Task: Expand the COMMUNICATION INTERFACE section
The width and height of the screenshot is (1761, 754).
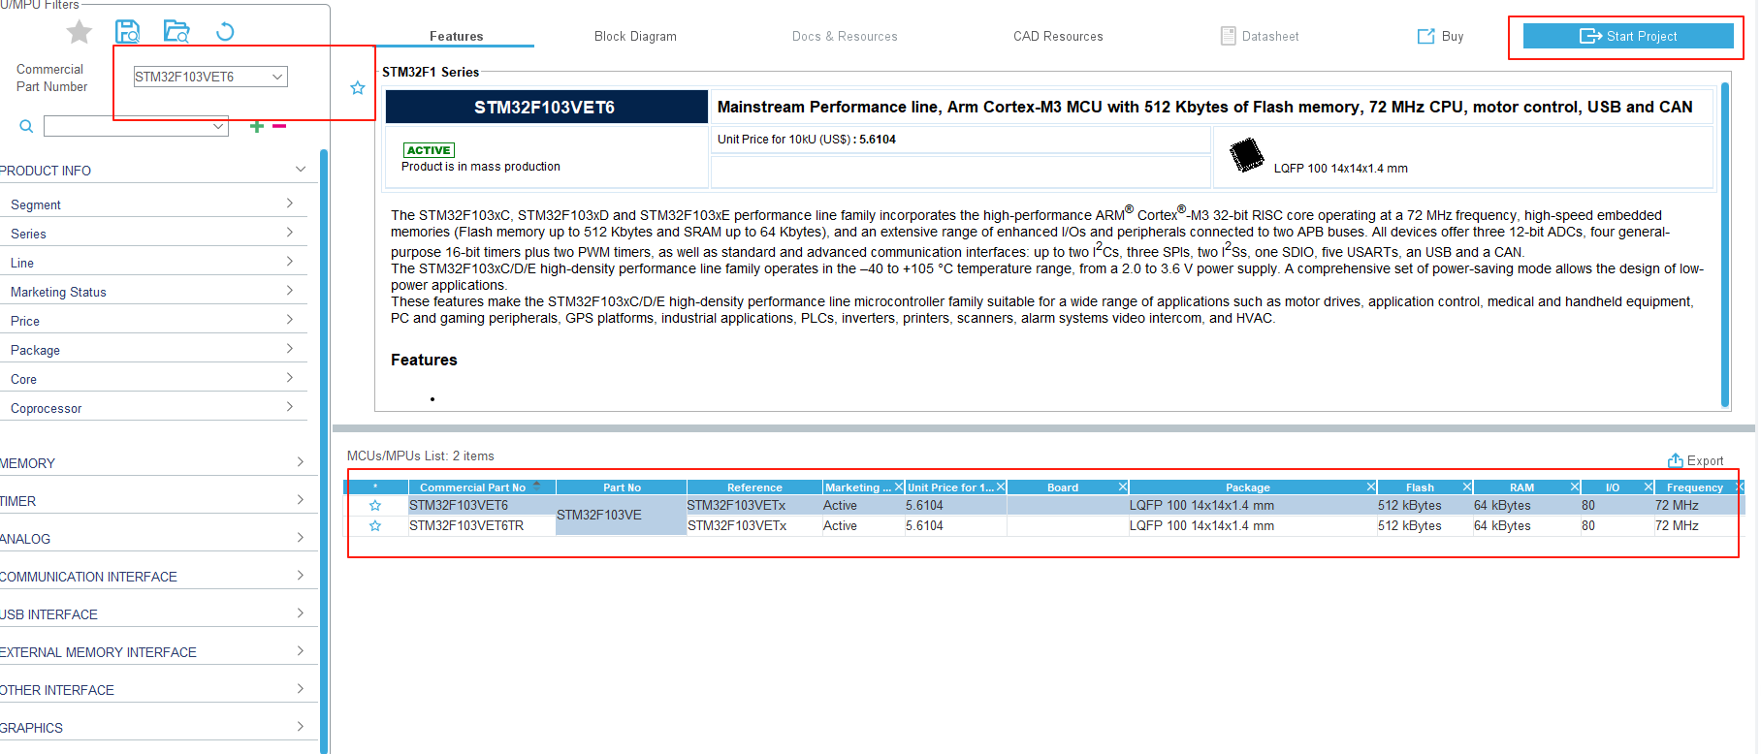Action: click(x=301, y=576)
